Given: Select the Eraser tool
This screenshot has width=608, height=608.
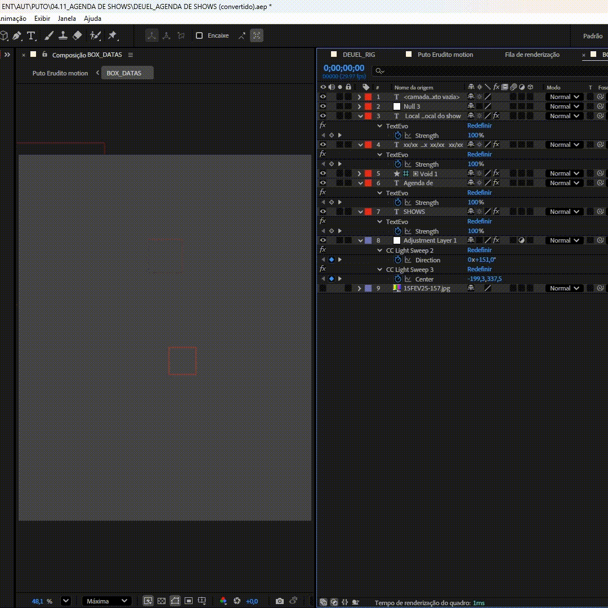Looking at the screenshot, I should (x=78, y=35).
